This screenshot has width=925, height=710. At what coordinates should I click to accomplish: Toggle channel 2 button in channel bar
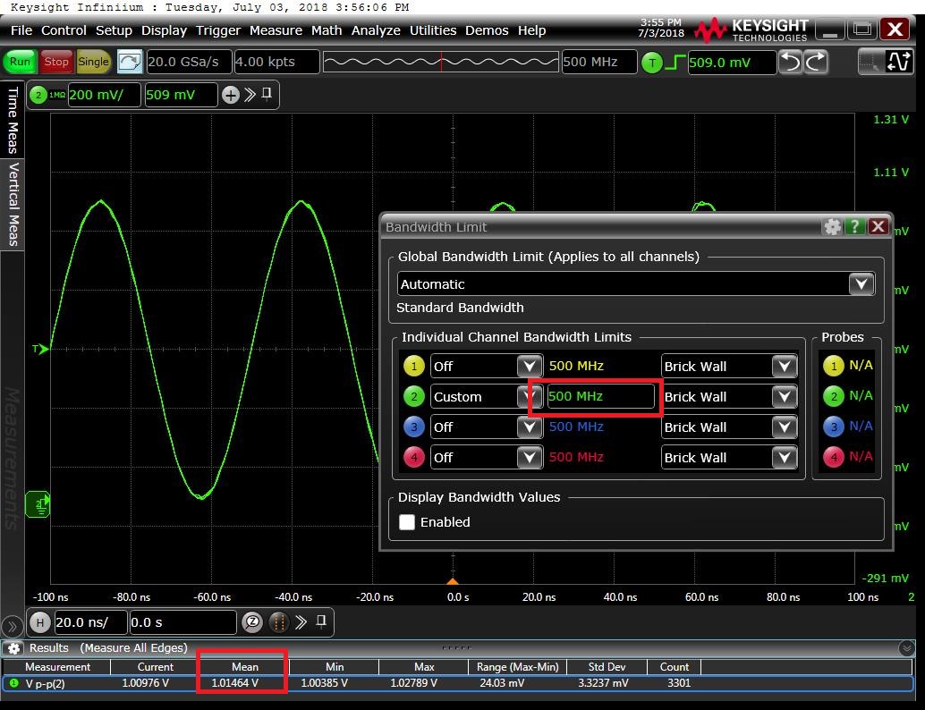click(x=38, y=95)
